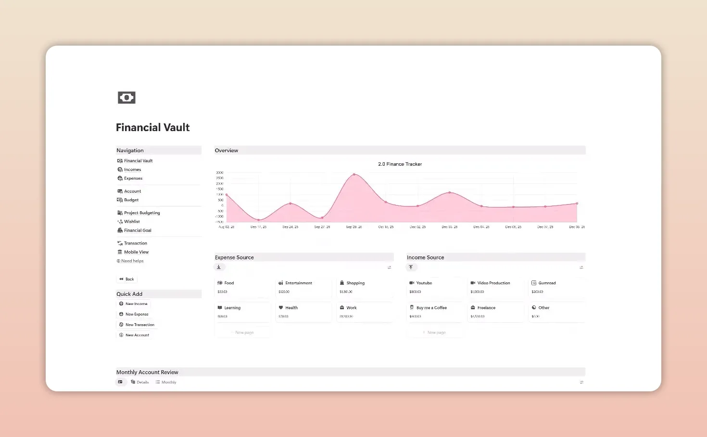Open the Health expense card
Screen dimensions: 707x437
tap(303, 312)
